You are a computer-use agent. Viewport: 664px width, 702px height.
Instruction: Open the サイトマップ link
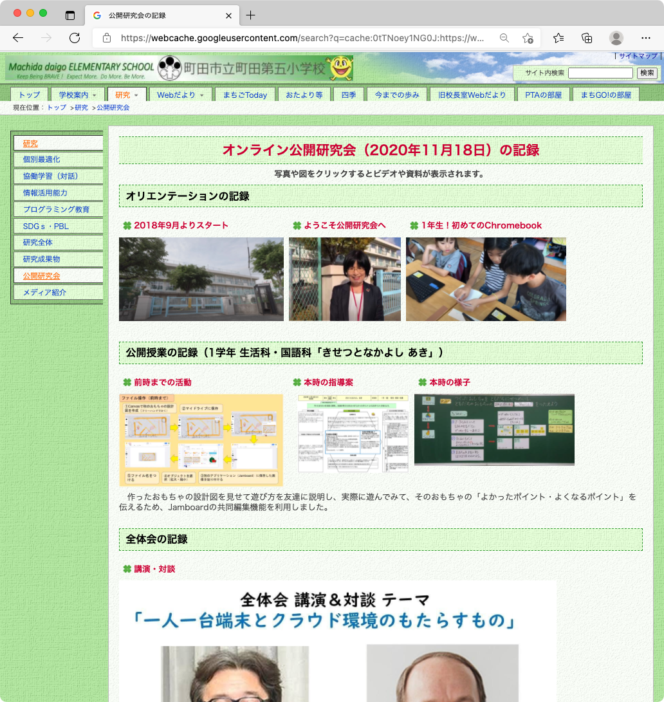(x=638, y=56)
